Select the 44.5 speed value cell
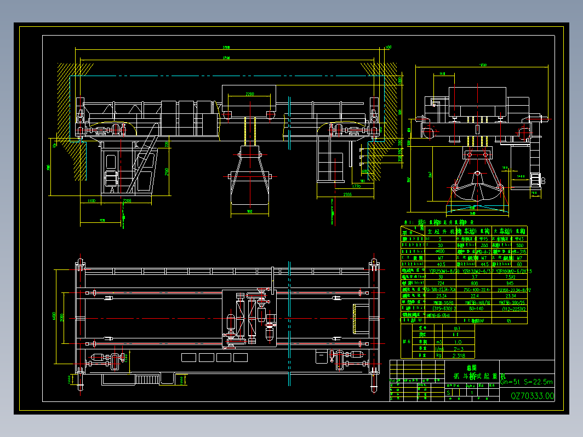Viewport: 583px width, 437px height. [484, 264]
